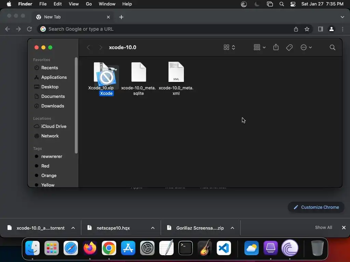Open Firefox from the Dock
The image size is (350, 262).
[90, 248]
